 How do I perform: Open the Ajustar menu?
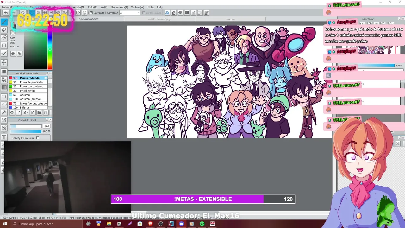[x=79, y=7]
